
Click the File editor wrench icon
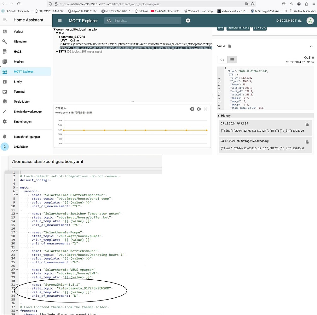point(4,41)
